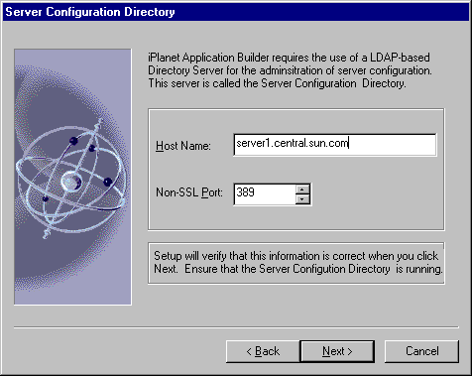Viewport: 472px width, 376px height.
Task: Click the Server Configuration Directory title bar
Action: tap(236, 12)
